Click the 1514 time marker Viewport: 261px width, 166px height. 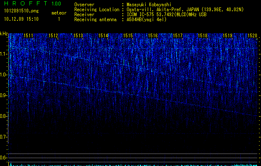(103, 35)
